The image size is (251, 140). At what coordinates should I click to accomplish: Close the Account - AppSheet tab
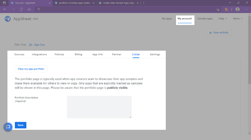coord(49,3)
